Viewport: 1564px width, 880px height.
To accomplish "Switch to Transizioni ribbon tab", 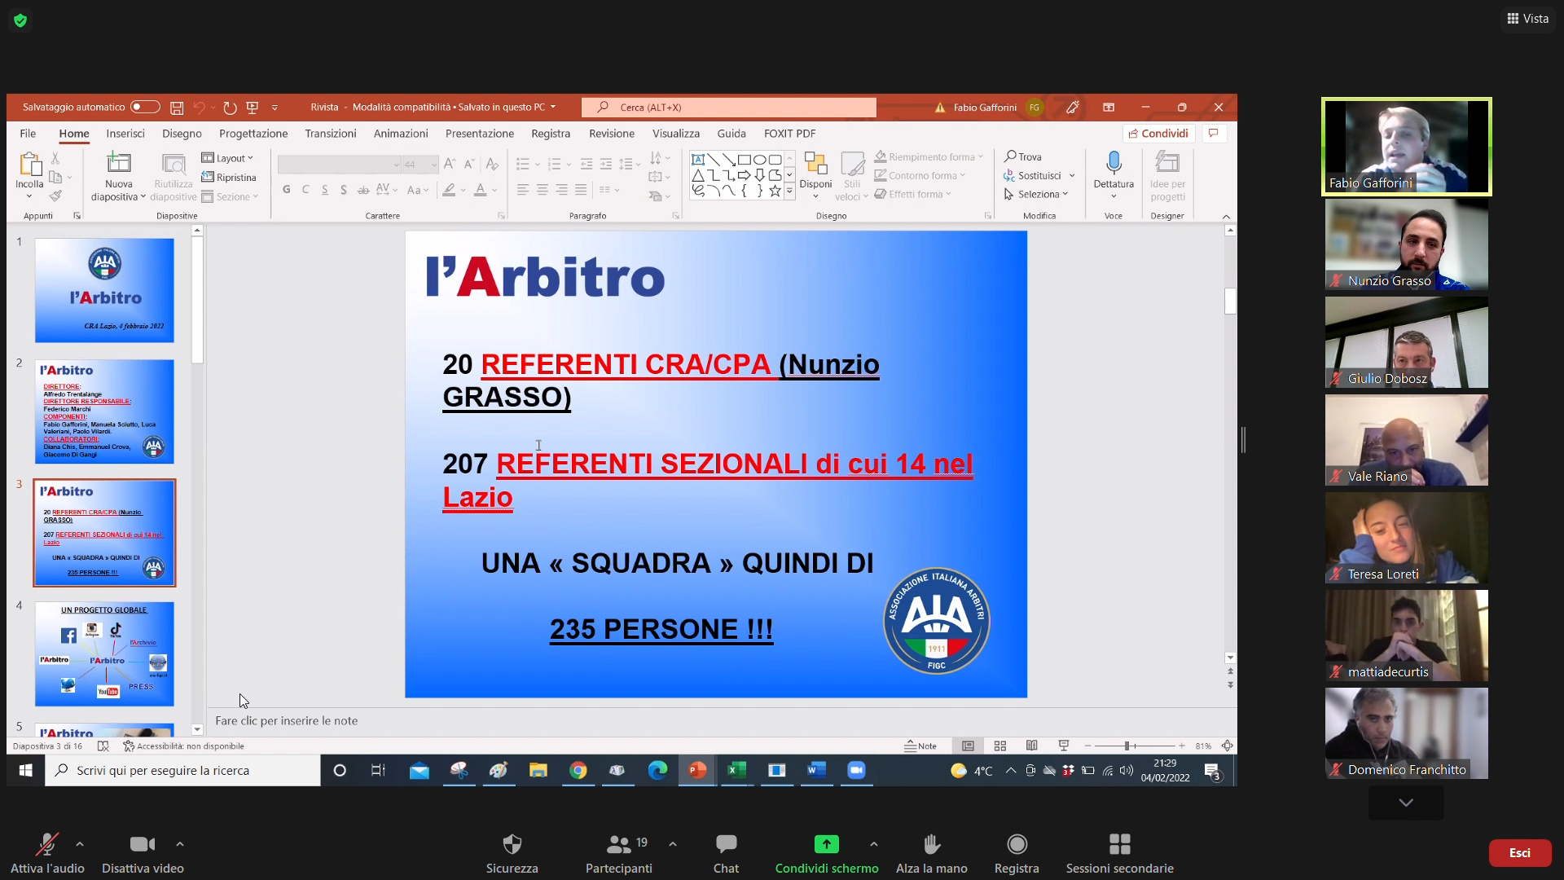I will coord(331,134).
